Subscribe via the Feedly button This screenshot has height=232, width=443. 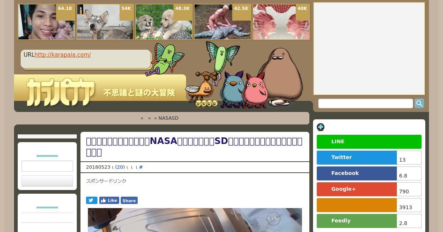pos(357,221)
